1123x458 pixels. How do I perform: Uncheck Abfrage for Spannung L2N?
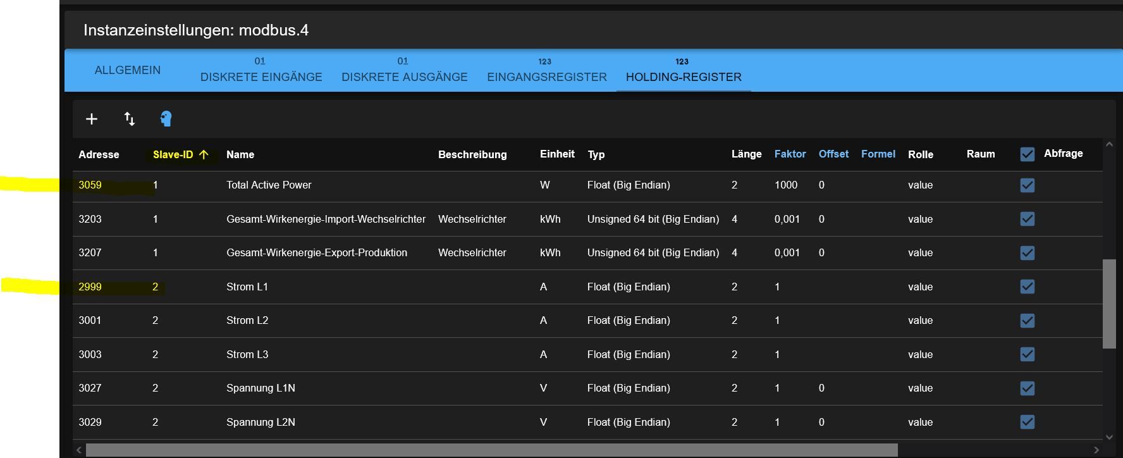(1028, 422)
